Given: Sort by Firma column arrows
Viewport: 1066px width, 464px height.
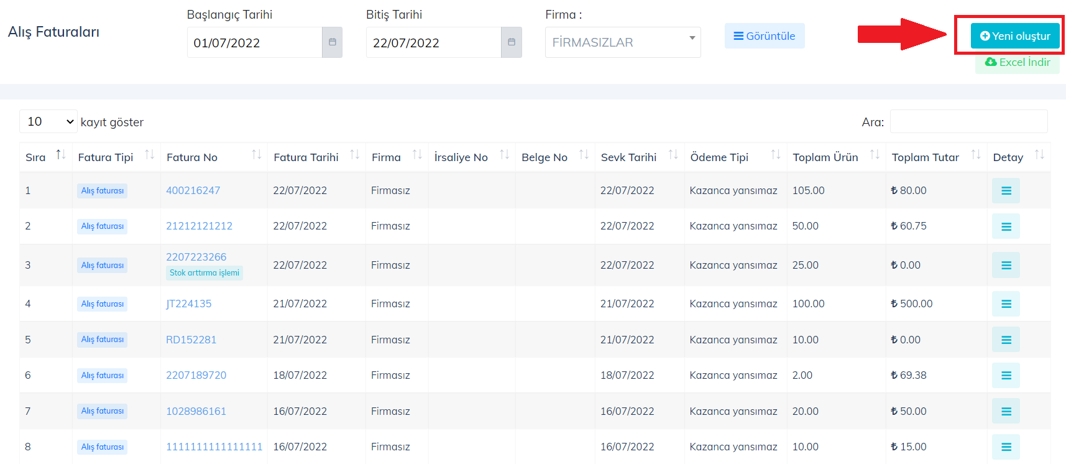Looking at the screenshot, I should tap(417, 154).
